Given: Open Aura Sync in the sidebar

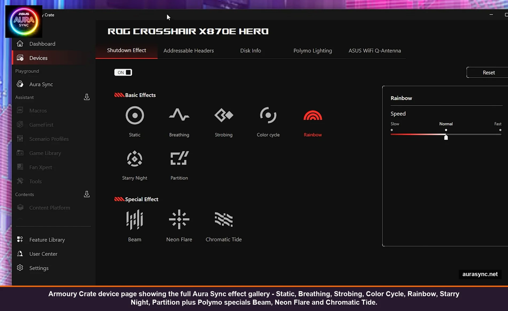Looking at the screenshot, I should [x=41, y=84].
